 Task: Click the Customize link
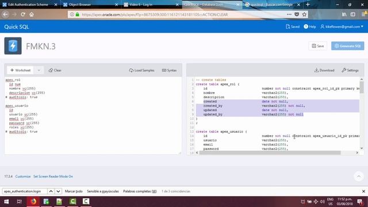[23, 177]
